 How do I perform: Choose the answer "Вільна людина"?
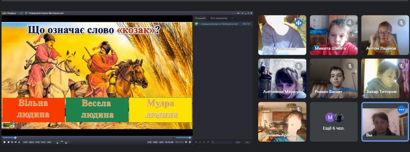point(33,110)
